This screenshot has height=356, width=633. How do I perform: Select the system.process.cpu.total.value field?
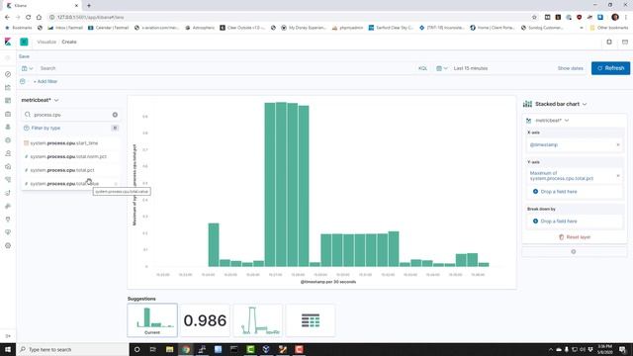click(x=70, y=184)
